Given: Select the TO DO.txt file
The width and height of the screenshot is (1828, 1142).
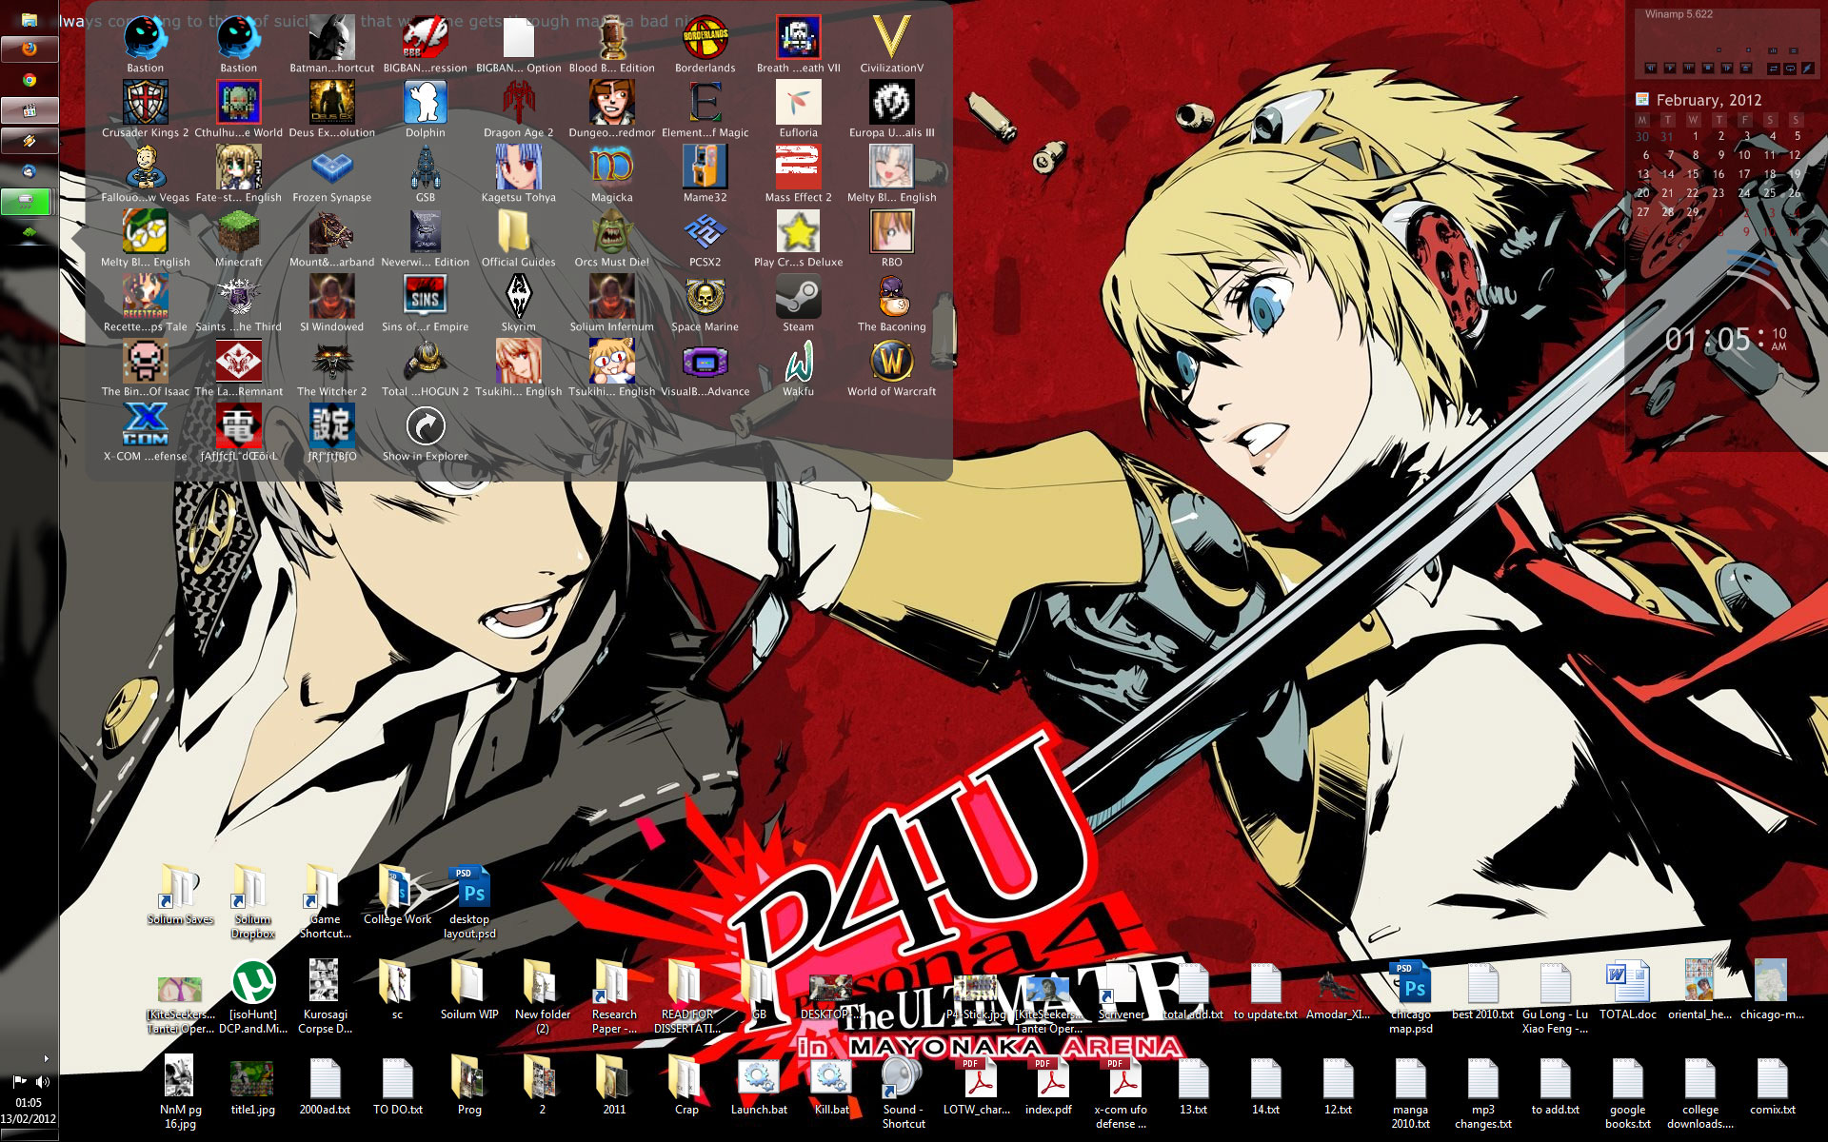Looking at the screenshot, I should pyautogui.click(x=397, y=1085).
